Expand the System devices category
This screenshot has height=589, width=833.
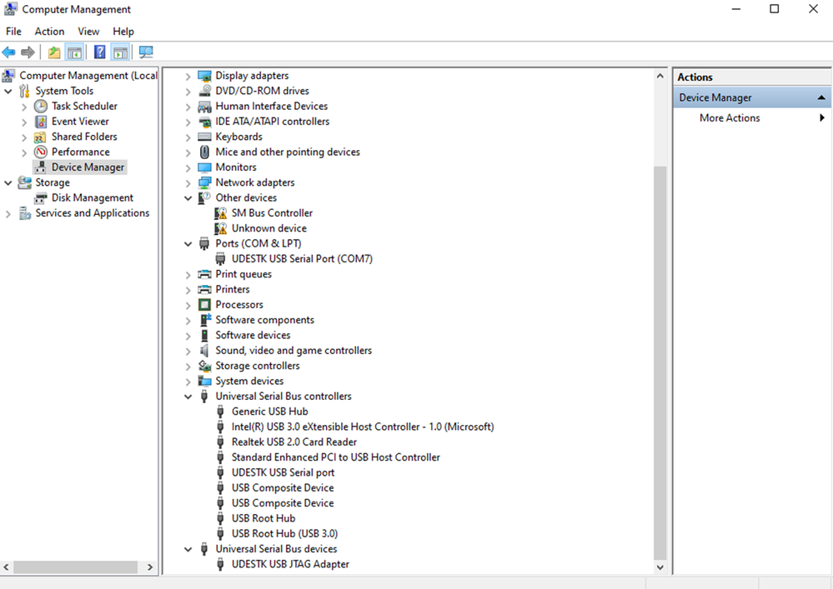point(188,382)
